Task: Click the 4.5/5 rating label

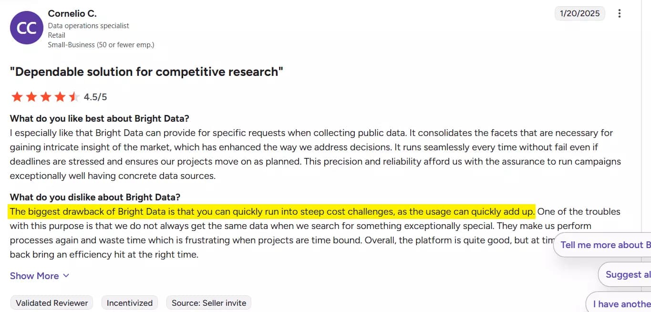Action: (x=95, y=96)
